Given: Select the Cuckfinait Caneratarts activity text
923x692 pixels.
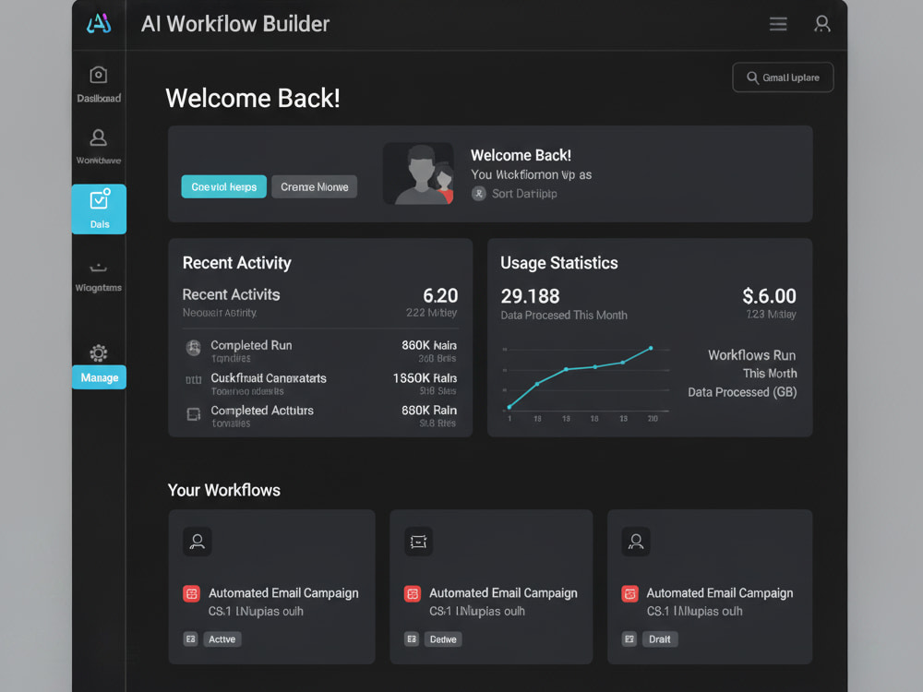Looking at the screenshot, I should [269, 378].
